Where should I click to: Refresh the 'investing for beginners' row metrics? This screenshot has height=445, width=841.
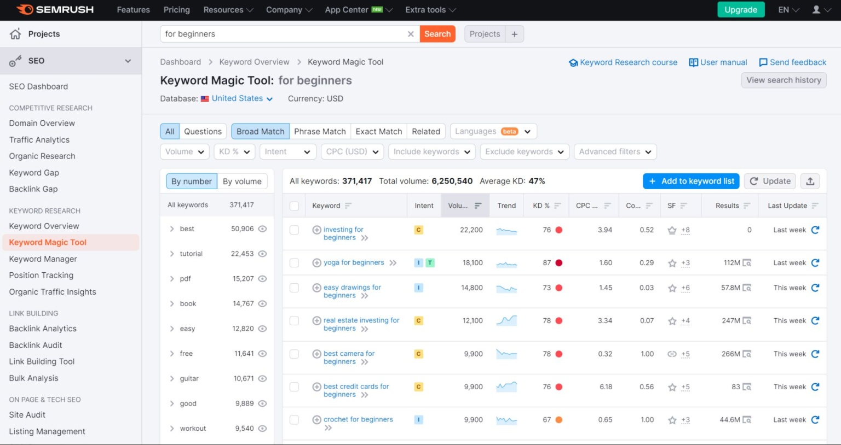[x=815, y=230]
